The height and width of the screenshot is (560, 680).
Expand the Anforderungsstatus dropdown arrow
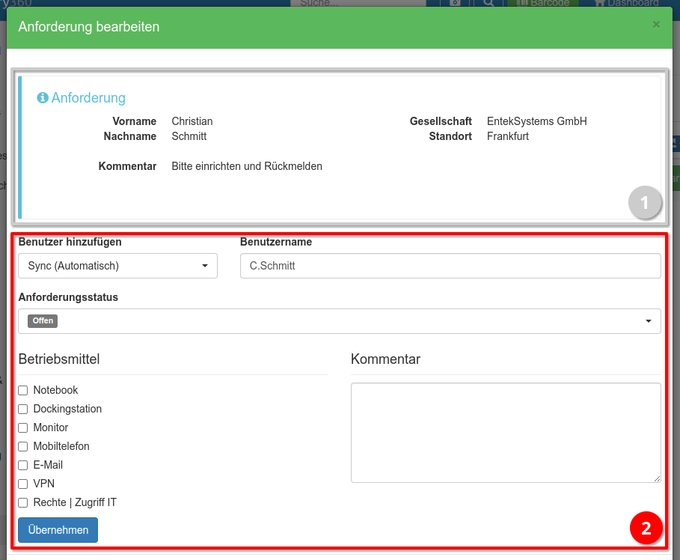pyautogui.click(x=648, y=321)
